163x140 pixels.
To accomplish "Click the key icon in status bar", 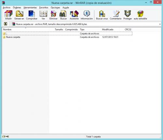I will [x=7, y=136].
